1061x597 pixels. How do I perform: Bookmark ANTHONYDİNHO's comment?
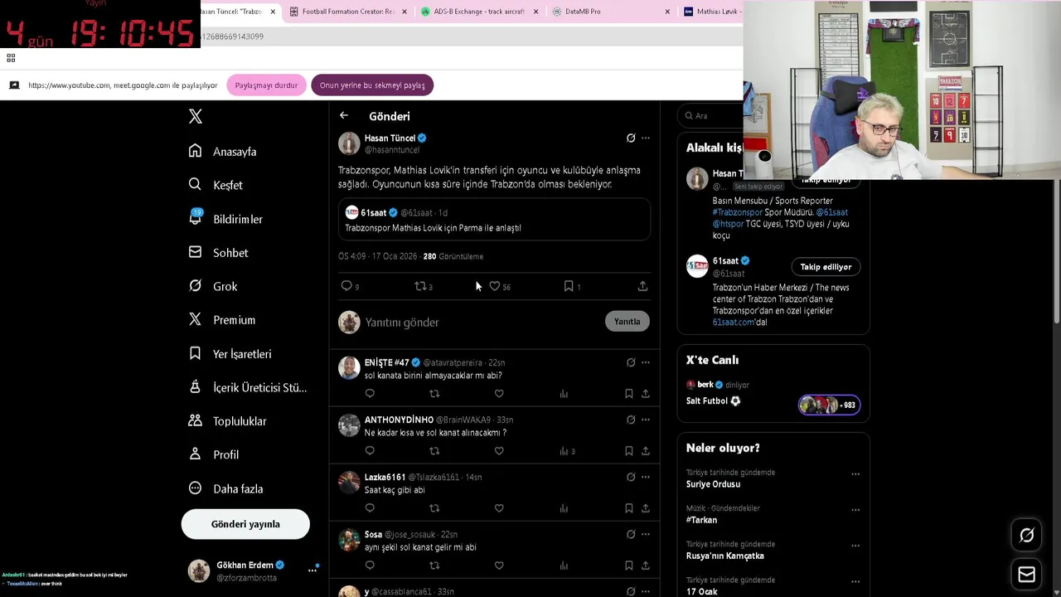629,451
